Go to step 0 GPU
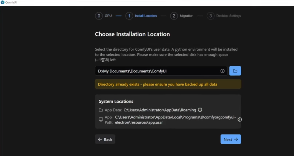This screenshot has width=294, height=156. coord(103,16)
